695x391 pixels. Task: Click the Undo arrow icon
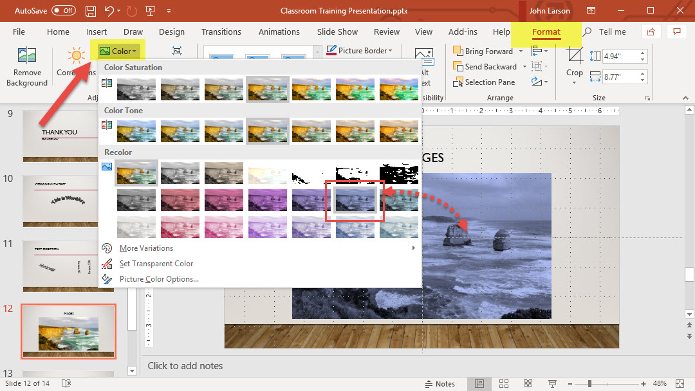pyautogui.click(x=109, y=11)
